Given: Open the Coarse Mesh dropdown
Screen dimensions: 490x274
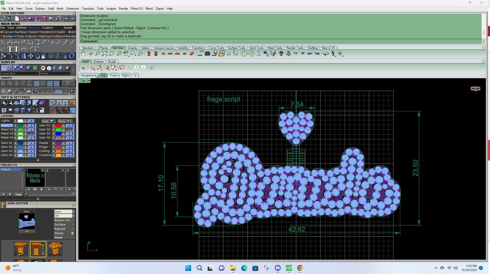Looking at the screenshot, I should pos(20,74).
